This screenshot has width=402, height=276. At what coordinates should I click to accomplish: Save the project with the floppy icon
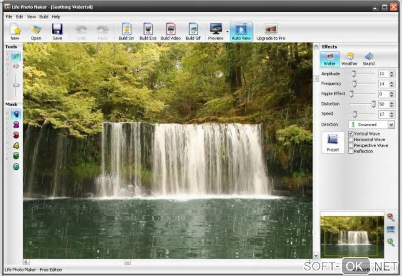pos(57,31)
